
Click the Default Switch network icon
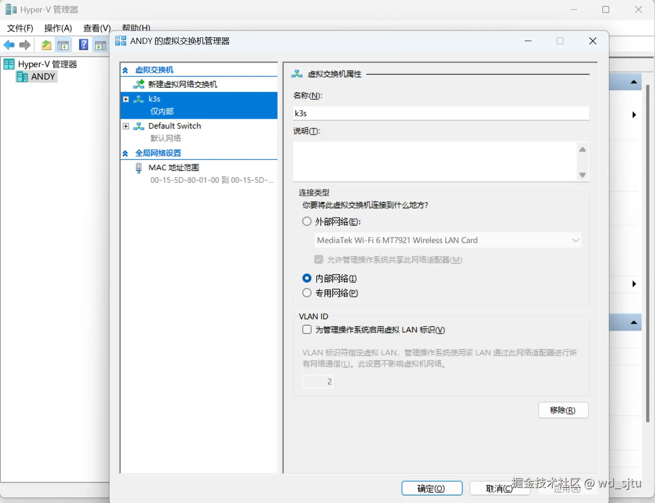(x=139, y=126)
